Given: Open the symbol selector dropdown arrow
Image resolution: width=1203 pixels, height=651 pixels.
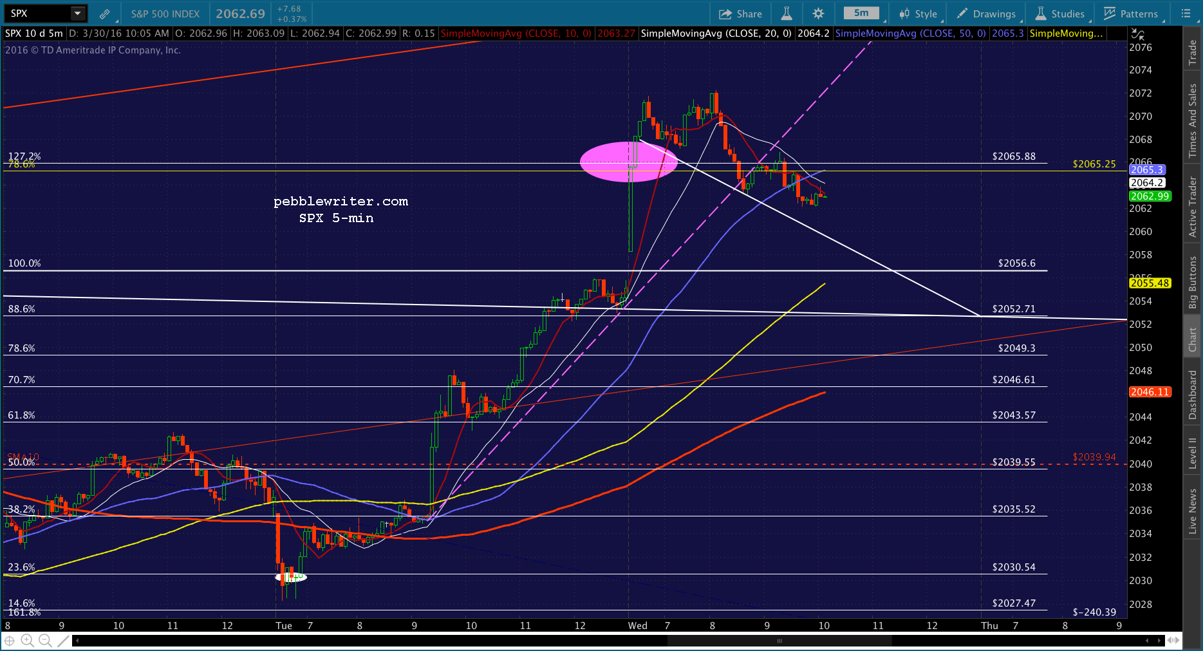Looking at the screenshot, I should (x=77, y=14).
